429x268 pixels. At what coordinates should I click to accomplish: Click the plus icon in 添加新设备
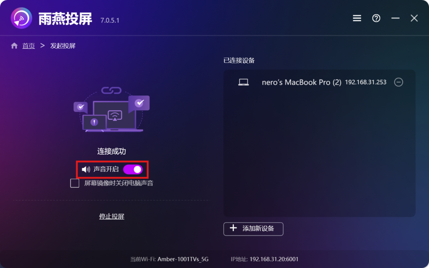point(233,228)
